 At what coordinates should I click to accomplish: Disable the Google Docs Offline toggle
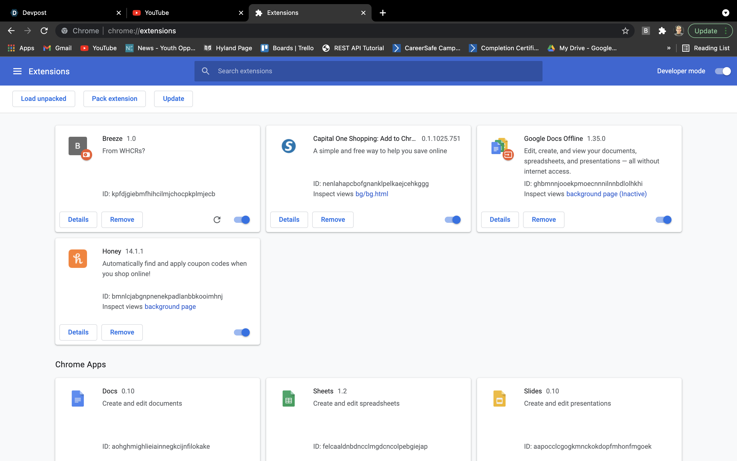[664, 219]
